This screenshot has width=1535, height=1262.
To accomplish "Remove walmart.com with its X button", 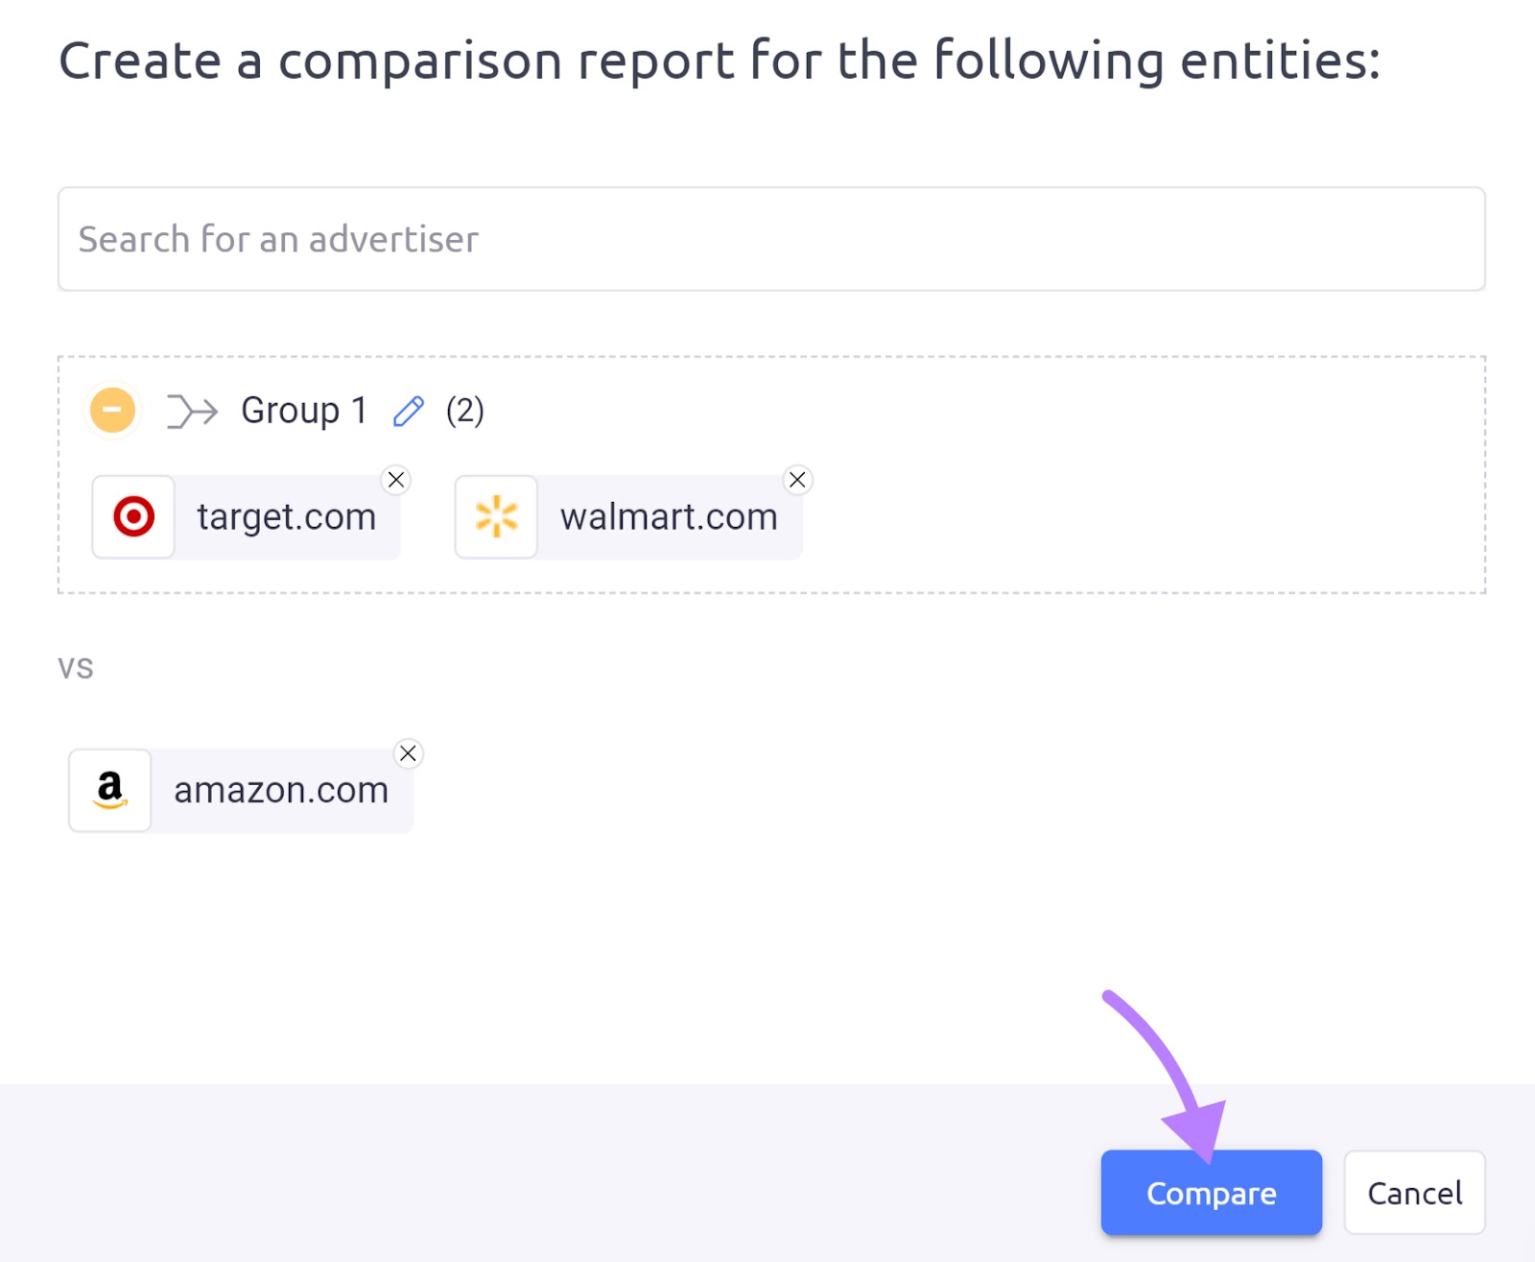I will pyautogui.click(x=796, y=480).
